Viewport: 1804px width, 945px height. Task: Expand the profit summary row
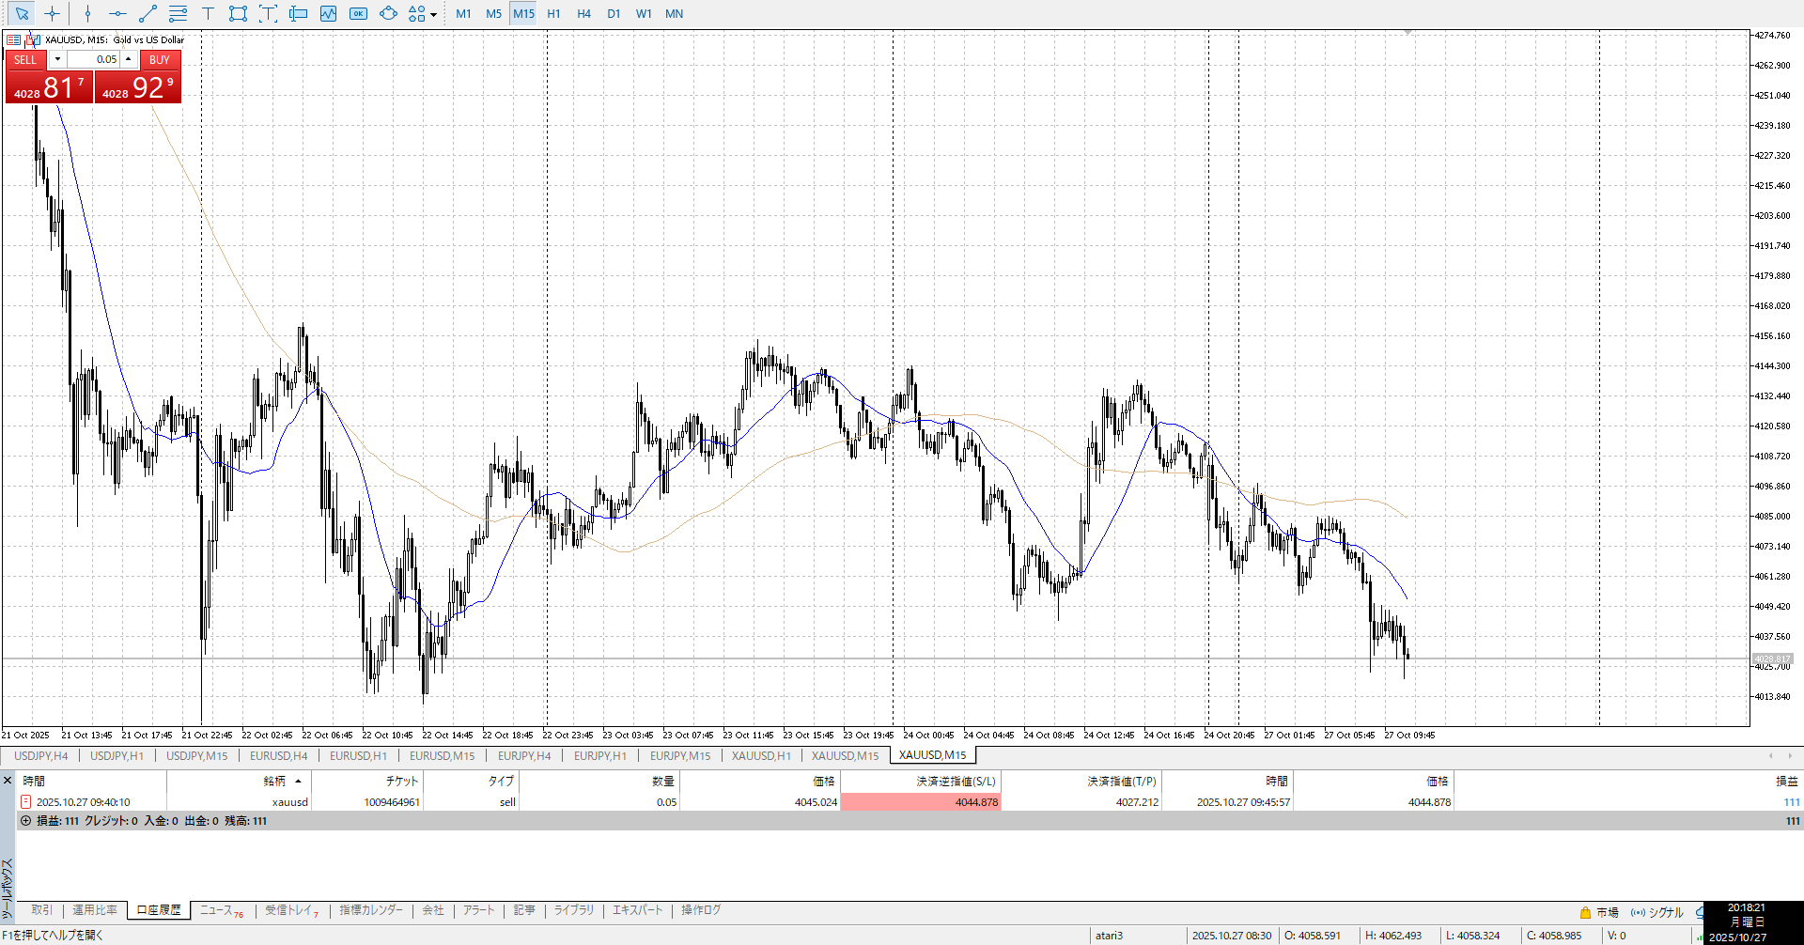(x=25, y=820)
